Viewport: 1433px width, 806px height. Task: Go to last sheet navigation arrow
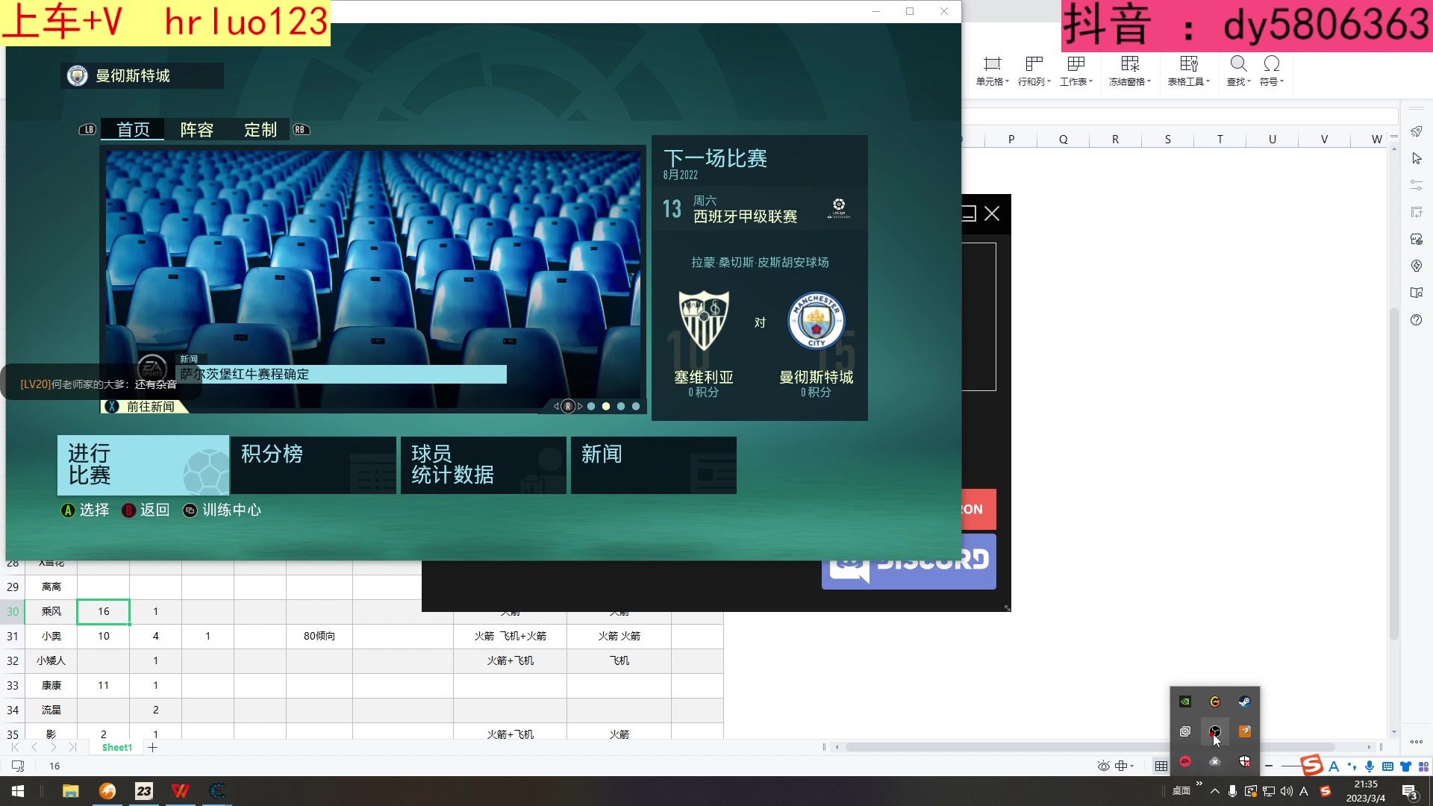pyautogui.click(x=72, y=747)
